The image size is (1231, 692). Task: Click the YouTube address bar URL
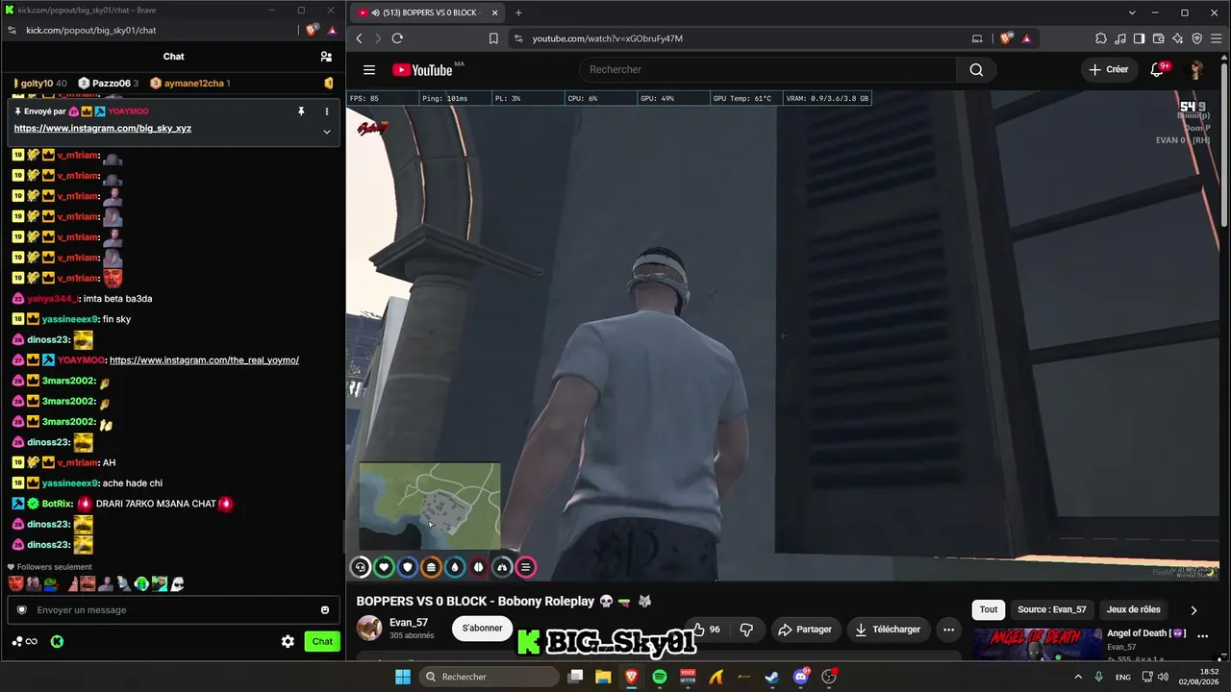coord(608,38)
